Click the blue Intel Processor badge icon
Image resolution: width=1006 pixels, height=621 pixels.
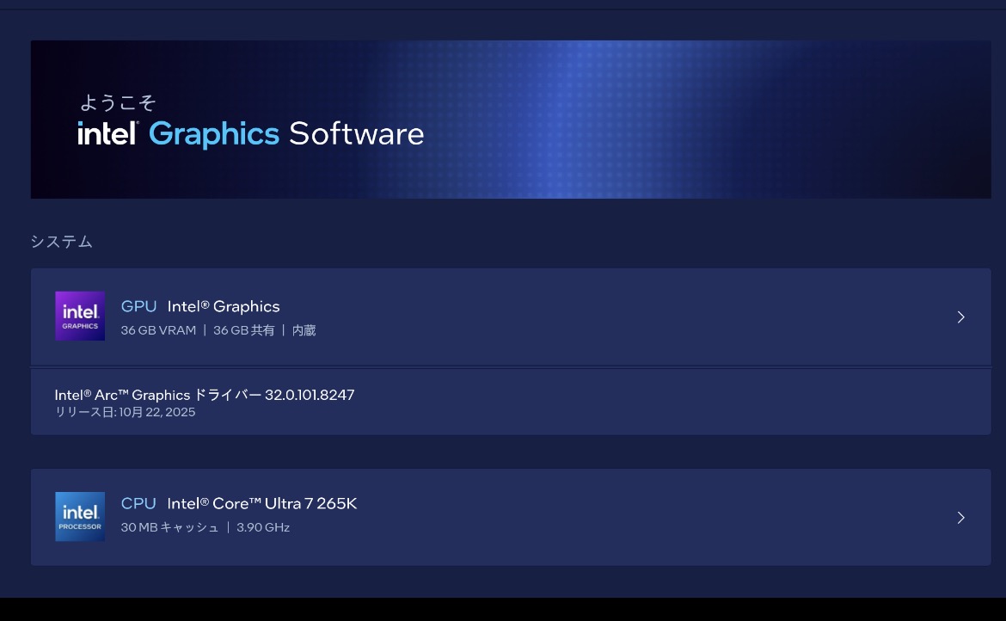coord(80,516)
